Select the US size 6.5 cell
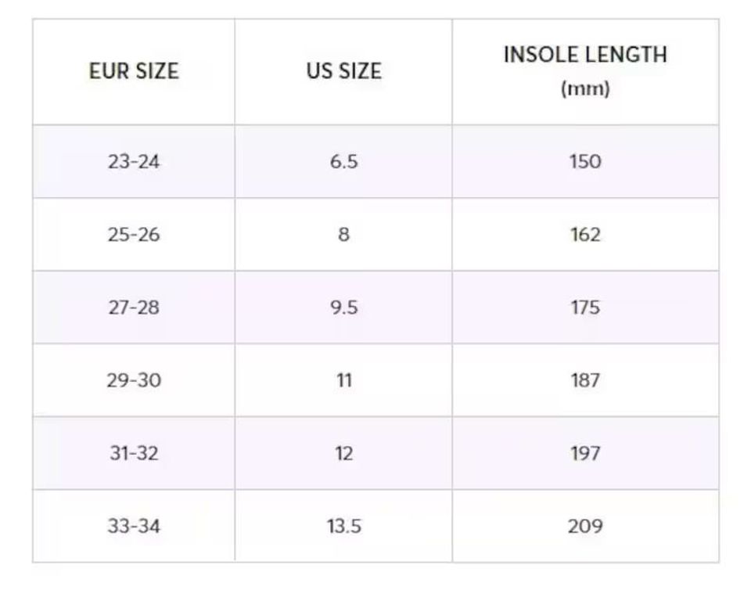 click(x=343, y=162)
